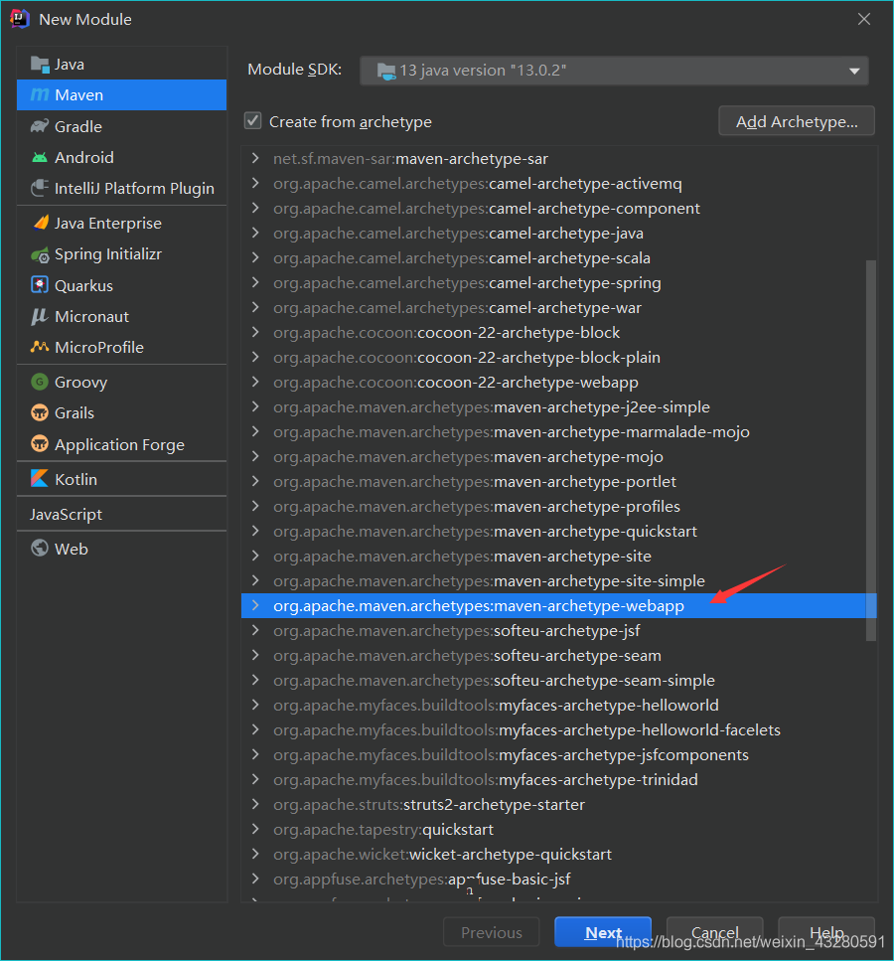Select cocoon-22-archetype-block-plain row
Screen dimensions: 894x961
point(559,358)
